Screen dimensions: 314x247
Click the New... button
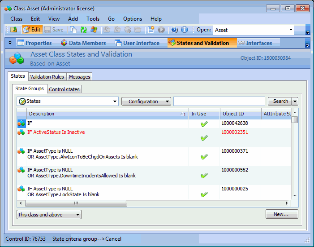click(281, 214)
